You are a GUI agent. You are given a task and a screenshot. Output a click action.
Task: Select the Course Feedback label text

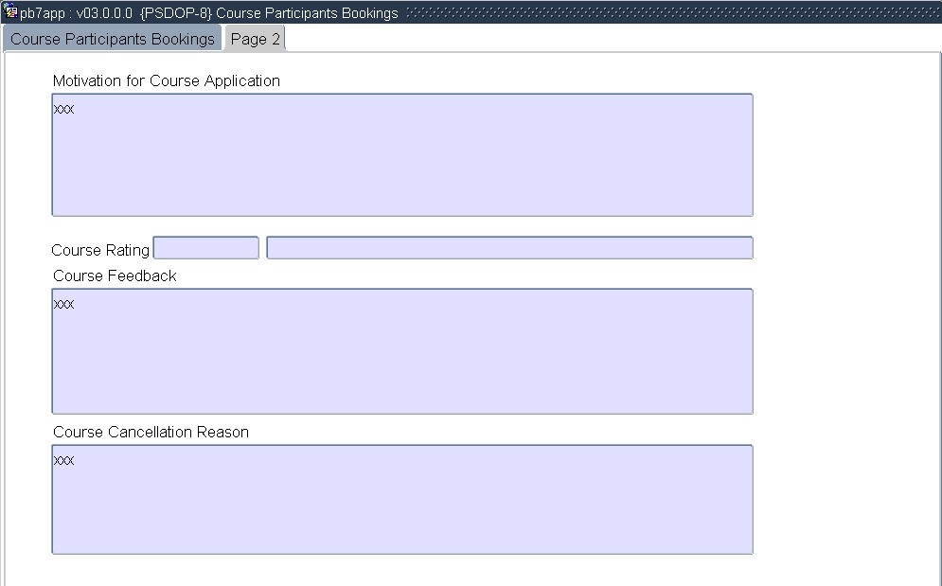point(115,276)
